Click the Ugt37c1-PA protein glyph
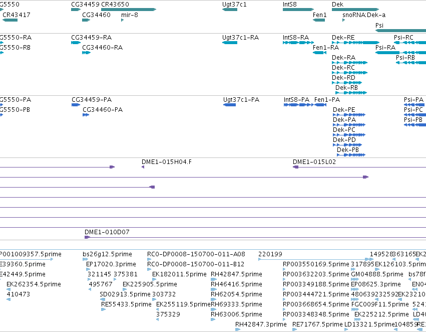Image resolution: width=426 pixels, height=332 pixels. (229, 105)
